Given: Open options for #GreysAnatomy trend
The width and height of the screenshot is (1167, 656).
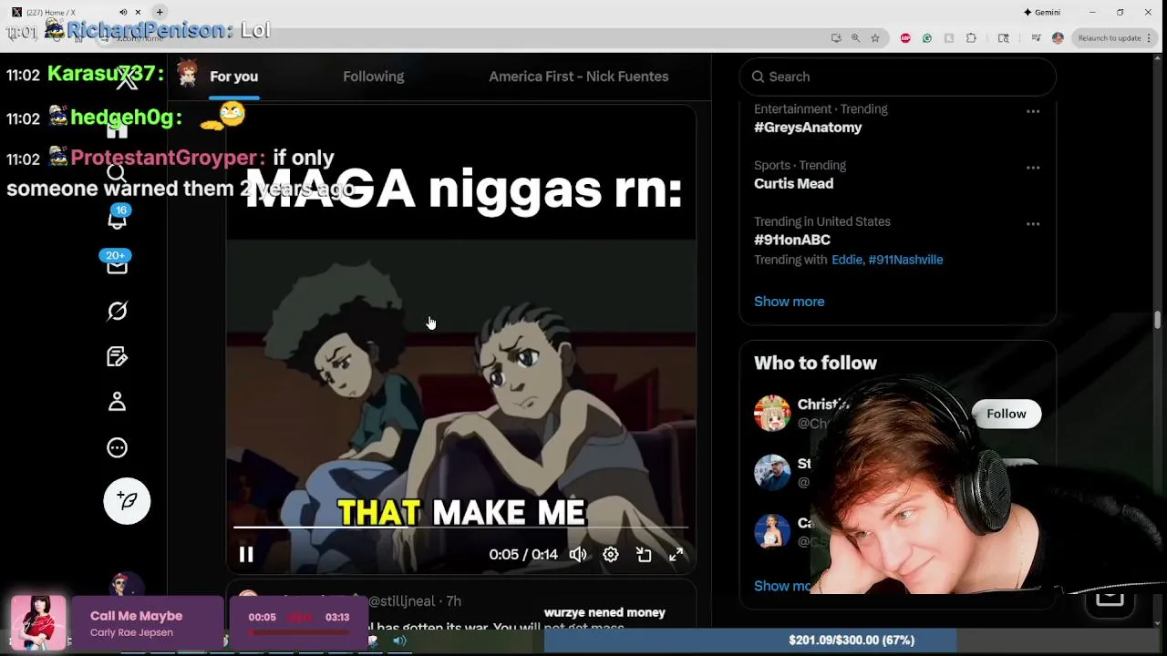Looking at the screenshot, I should click(1033, 111).
